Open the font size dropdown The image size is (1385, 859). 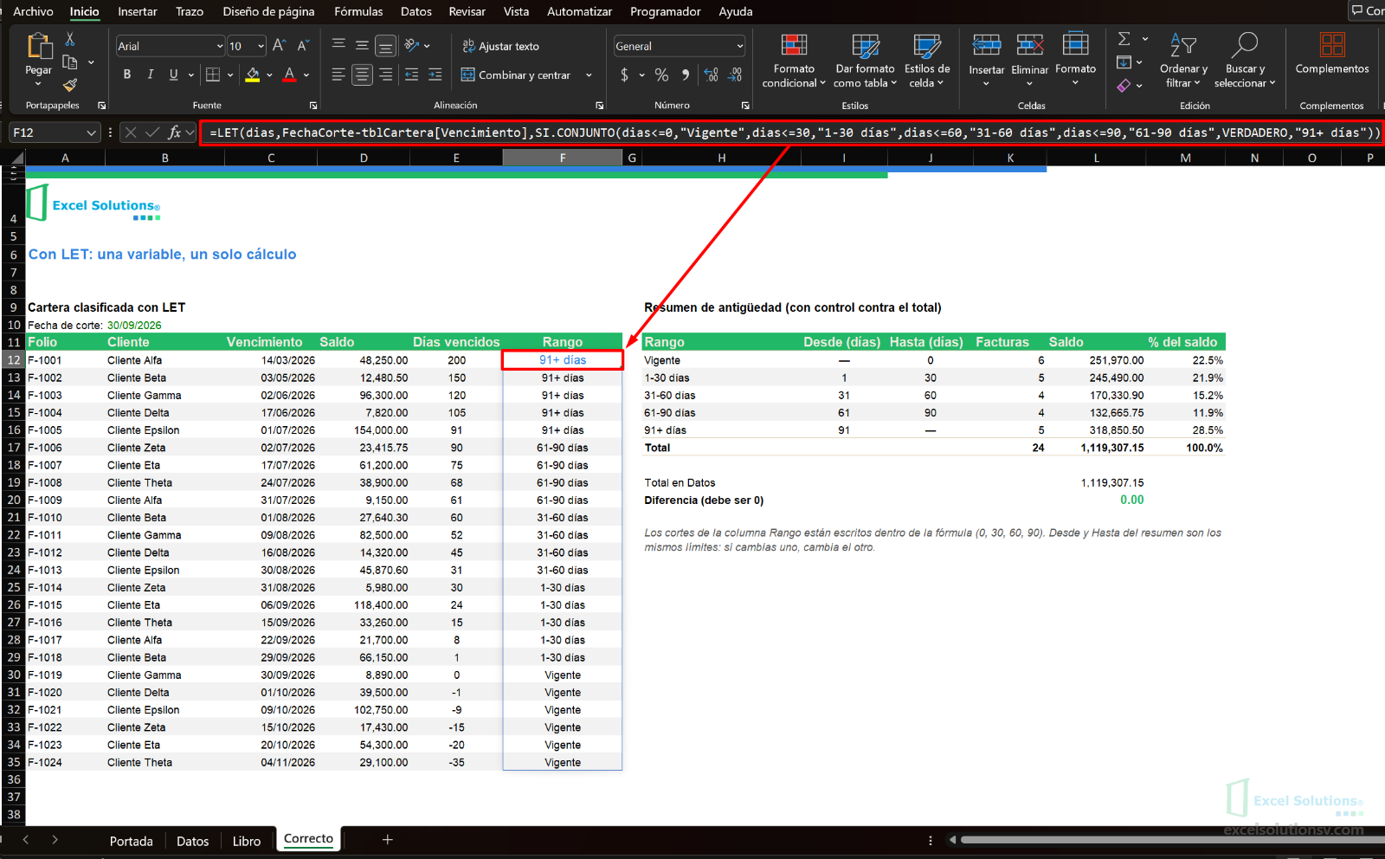[261, 46]
